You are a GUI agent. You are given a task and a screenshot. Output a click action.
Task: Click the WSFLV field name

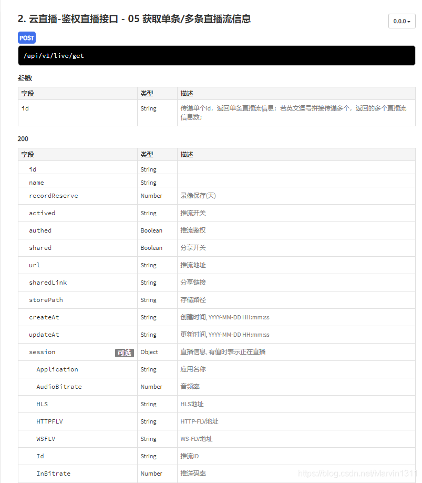pos(46,439)
